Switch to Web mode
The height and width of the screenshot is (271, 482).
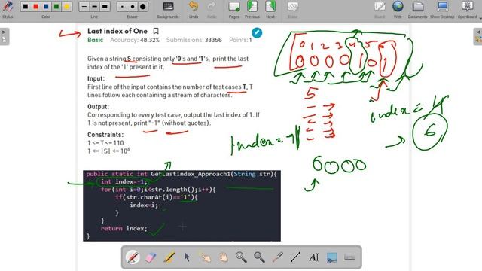tap(398, 9)
